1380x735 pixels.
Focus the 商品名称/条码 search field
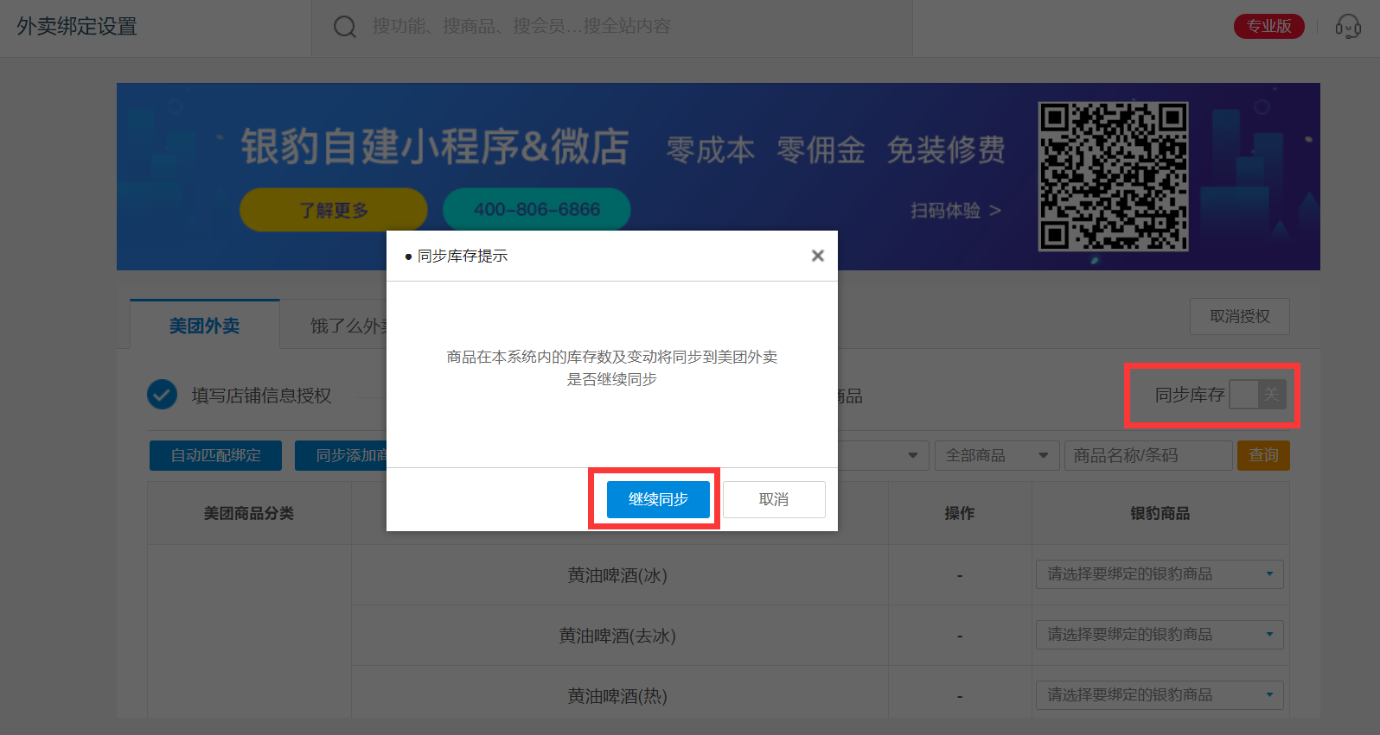tap(1147, 455)
